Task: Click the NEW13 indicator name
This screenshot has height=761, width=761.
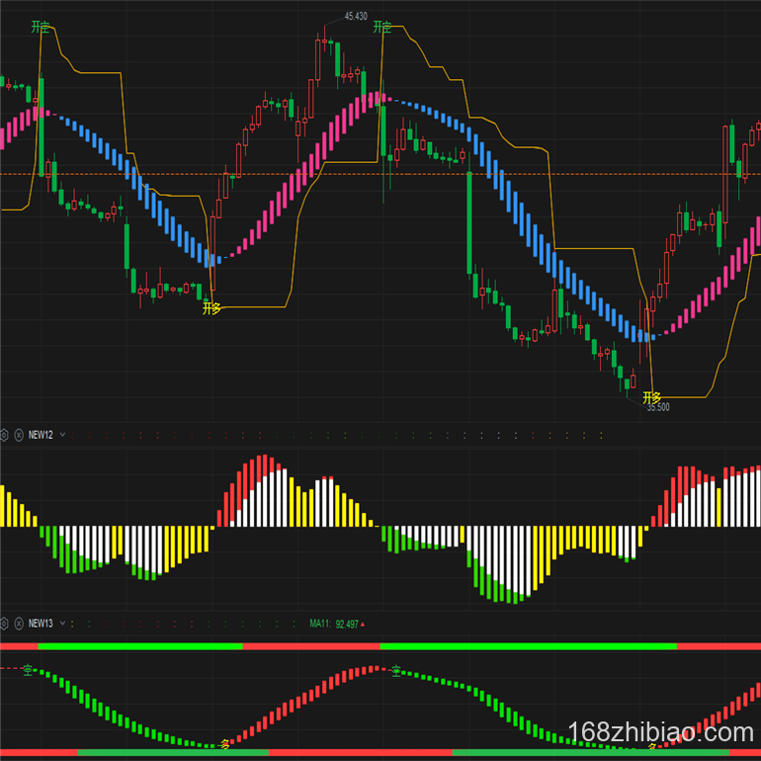Action: coord(41,623)
